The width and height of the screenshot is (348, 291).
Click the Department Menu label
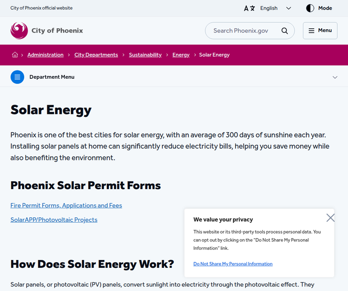click(52, 77)
